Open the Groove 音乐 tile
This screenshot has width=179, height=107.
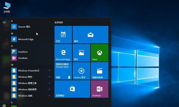tap(81, 71)
